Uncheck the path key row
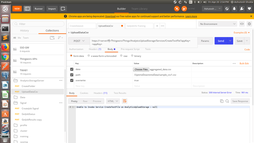The height and width of the screenshot is (143, 254). click(72, 75)
